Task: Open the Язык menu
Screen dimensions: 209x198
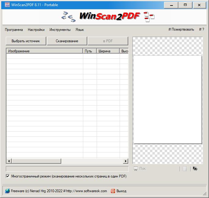Action: 80,30
